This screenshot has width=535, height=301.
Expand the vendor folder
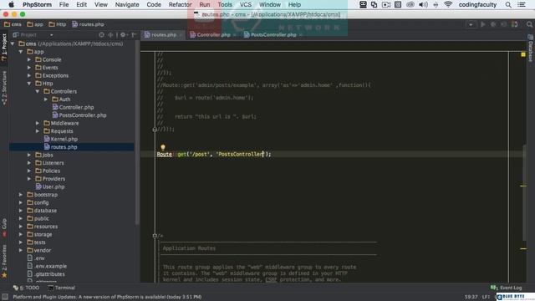pyautogui.click(x=21, y=250)
